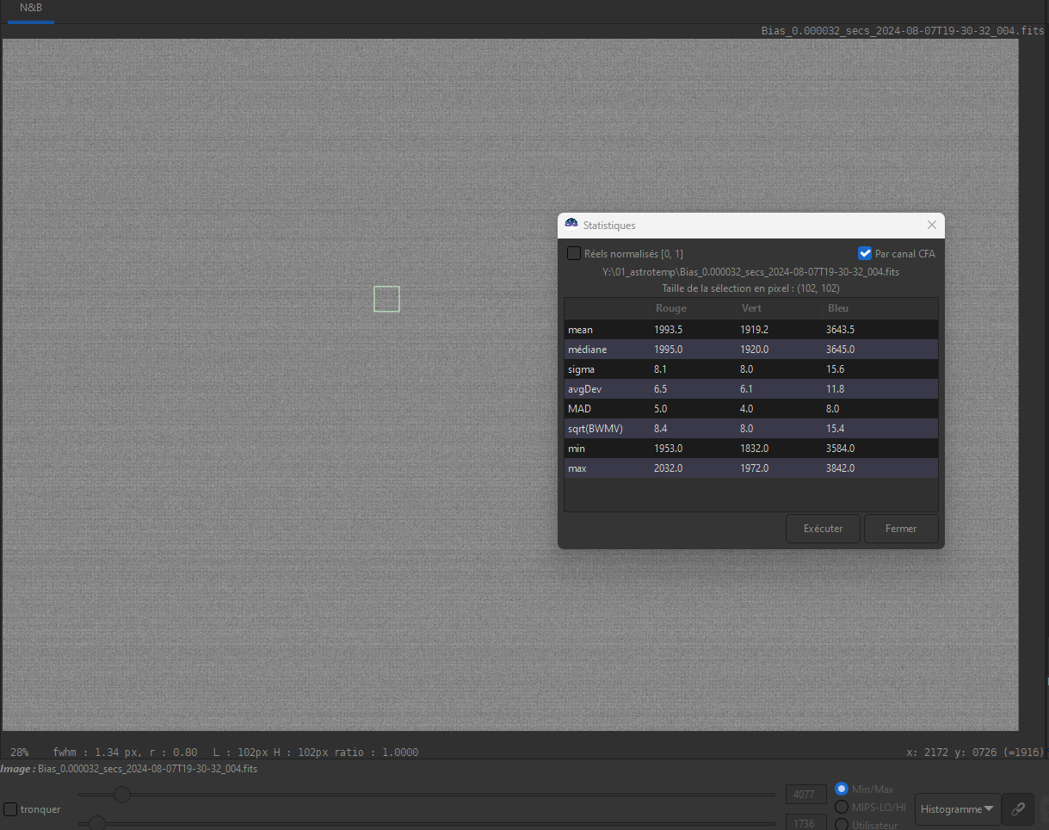Select the MAD row label
The image size is (1049, 830).
tap(579, 409)
